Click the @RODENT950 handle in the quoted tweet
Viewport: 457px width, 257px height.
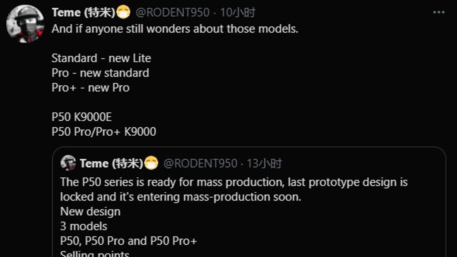[x=200, y=163]
